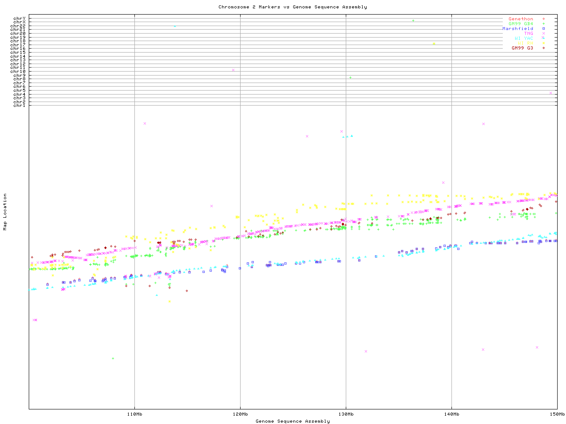Select the Genethon legend label
566x424 pixels.
[x=520, y=19]
